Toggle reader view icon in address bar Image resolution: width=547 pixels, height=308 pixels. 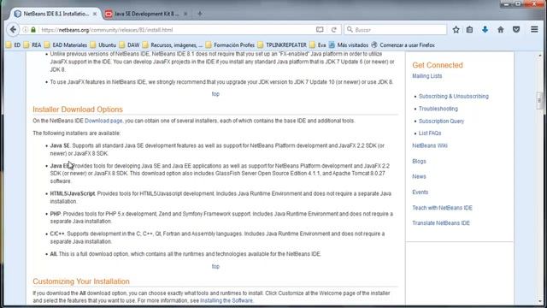(320, 30)
